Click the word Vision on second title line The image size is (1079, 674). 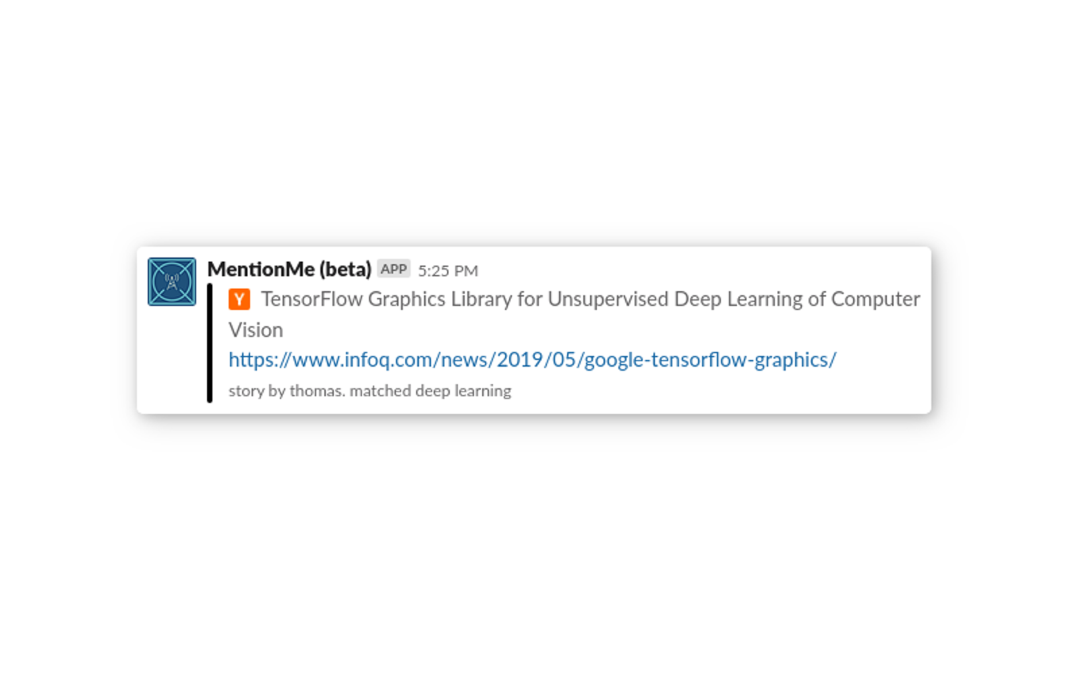coord(256,330)
